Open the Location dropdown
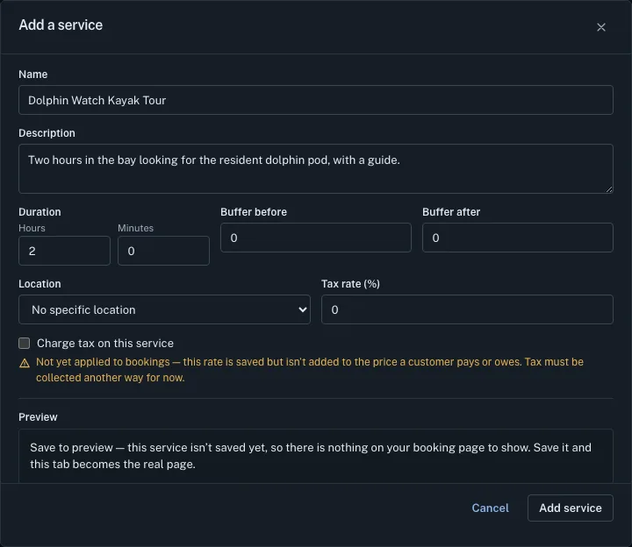632x547 pixels. [164, 309]
